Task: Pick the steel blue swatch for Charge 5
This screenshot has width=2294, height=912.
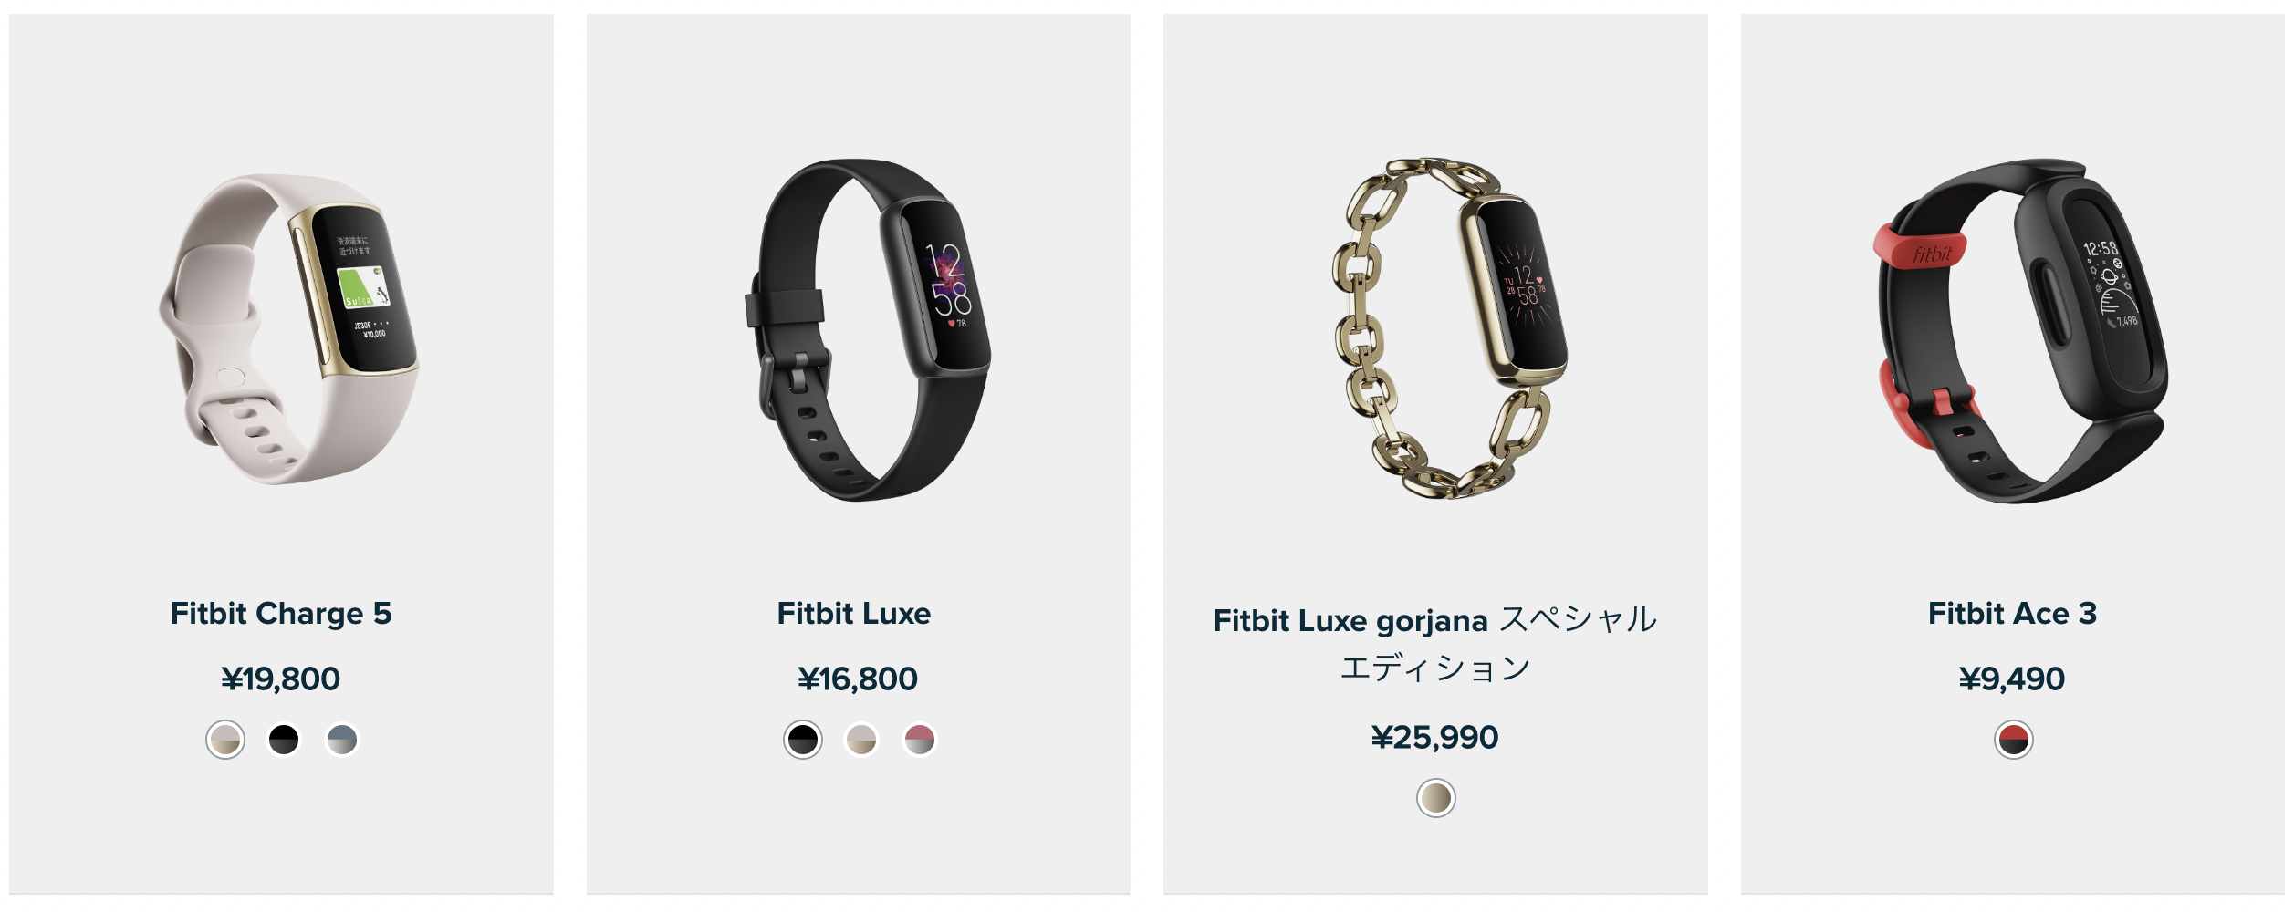Action: point(342,740)
